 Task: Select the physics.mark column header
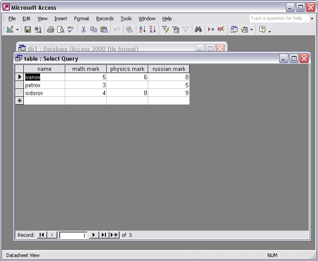(127, 69)
